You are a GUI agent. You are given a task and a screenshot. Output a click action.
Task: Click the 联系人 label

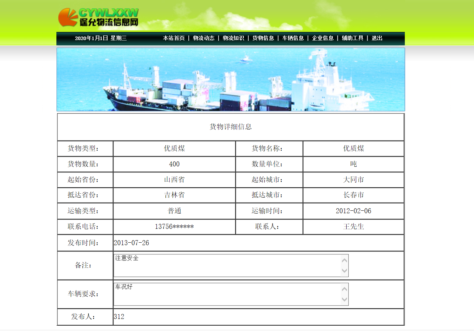(x=268, y=226)
